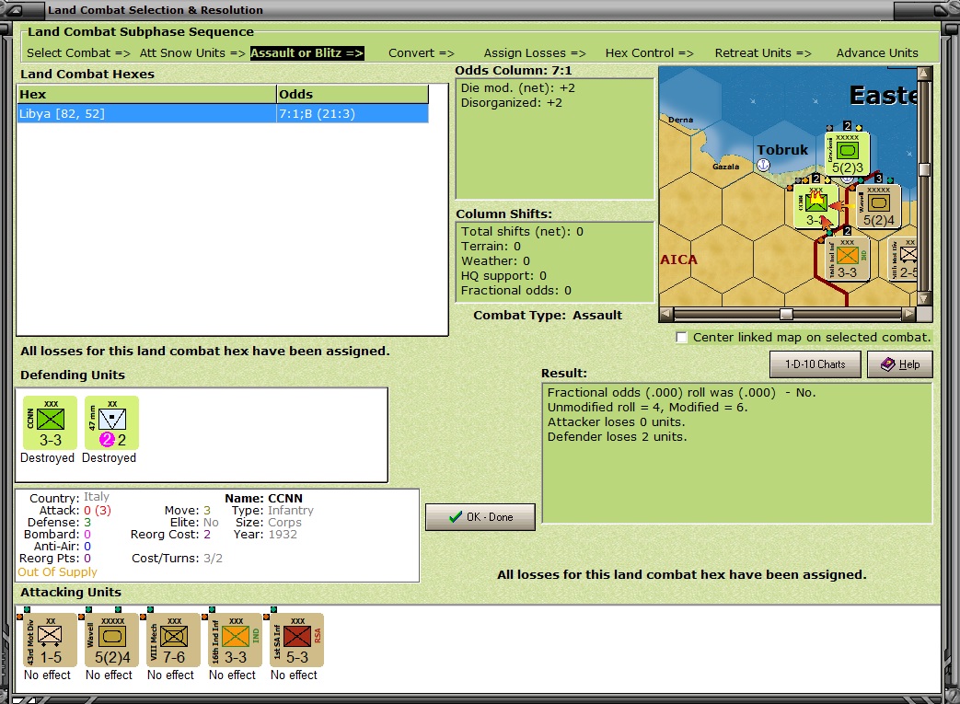Select the Wavell HQ attacking counter

112,640
